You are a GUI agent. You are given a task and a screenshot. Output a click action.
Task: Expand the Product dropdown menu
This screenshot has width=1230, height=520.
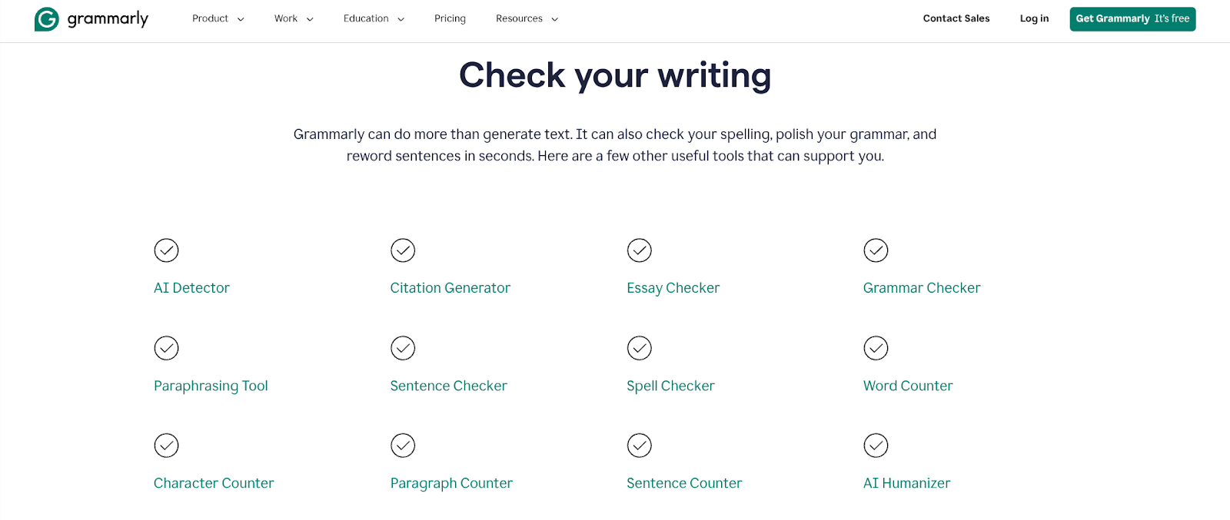218,18
